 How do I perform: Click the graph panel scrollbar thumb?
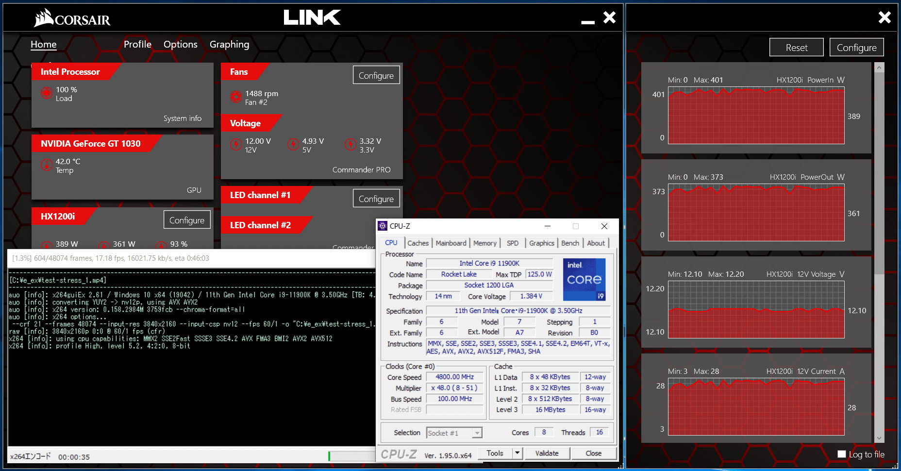[x=879, y=173]
